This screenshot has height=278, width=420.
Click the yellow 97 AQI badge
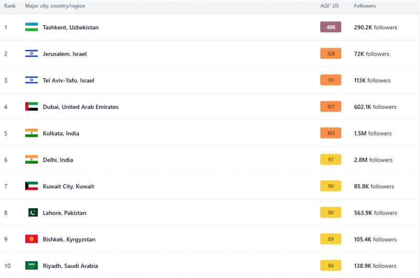coord(331,159)
